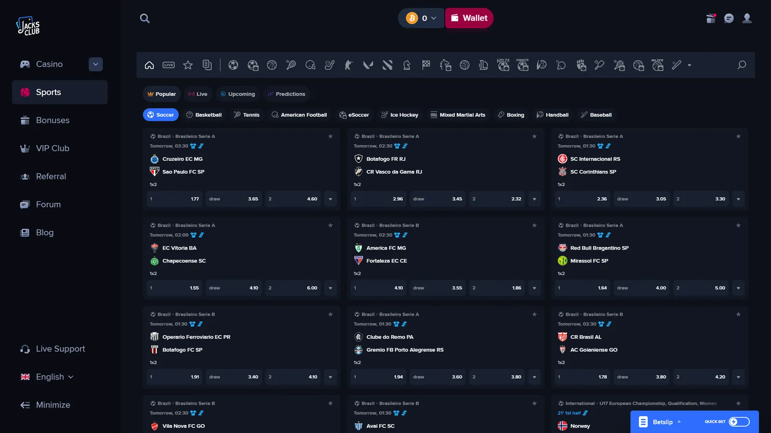Select the Valorant icon in the toolbar
Screen dimensions: 771x433
(x=368, y=65)
